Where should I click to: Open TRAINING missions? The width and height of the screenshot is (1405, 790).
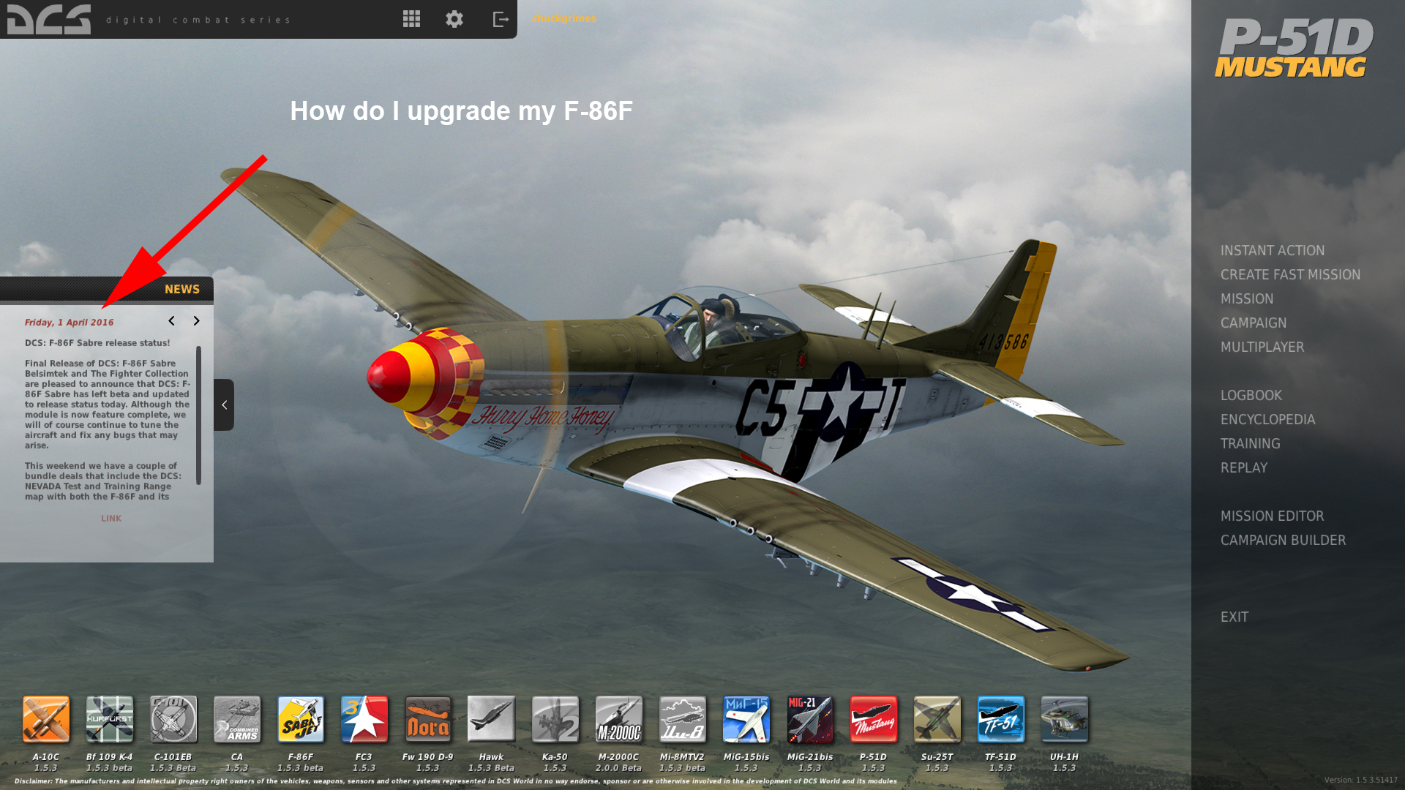1251,443
